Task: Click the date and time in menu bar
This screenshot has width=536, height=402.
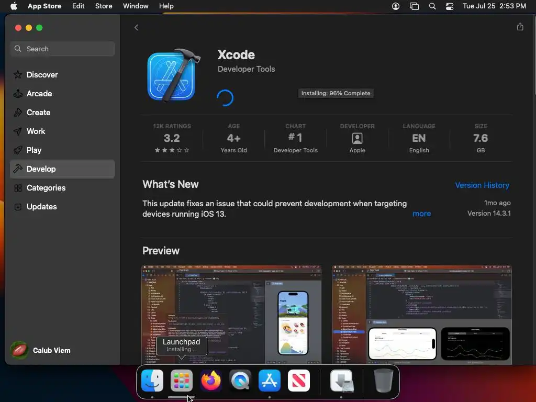Action: point(494,6)
